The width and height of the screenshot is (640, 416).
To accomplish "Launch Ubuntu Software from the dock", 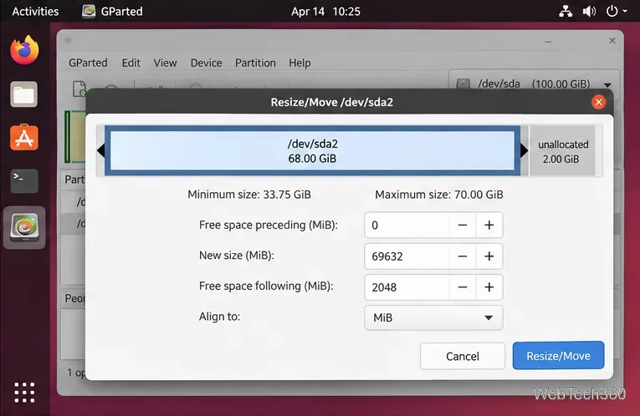I will tap(24, 138).
